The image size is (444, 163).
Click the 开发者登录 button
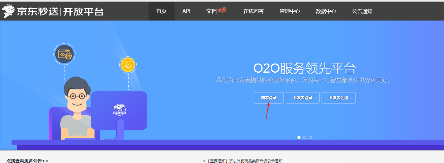tap(303, 98)
